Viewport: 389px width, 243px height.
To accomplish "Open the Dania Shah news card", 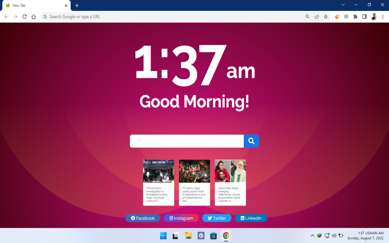I will coord(230,183).
